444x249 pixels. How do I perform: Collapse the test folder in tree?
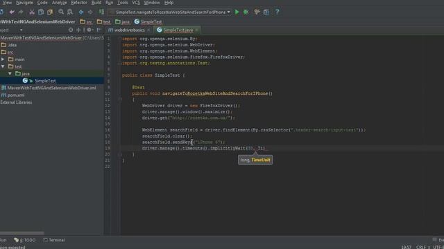click(3, 66)
